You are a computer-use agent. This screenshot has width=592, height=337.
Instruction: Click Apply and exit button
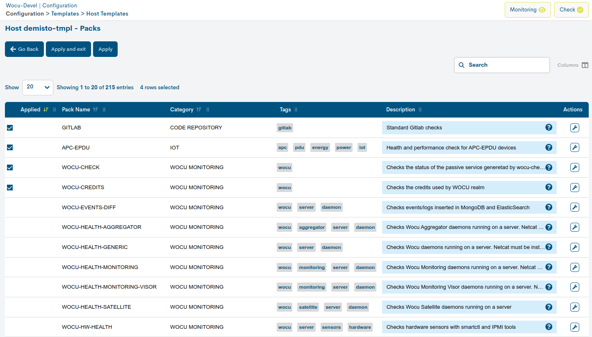pos(68,49)
